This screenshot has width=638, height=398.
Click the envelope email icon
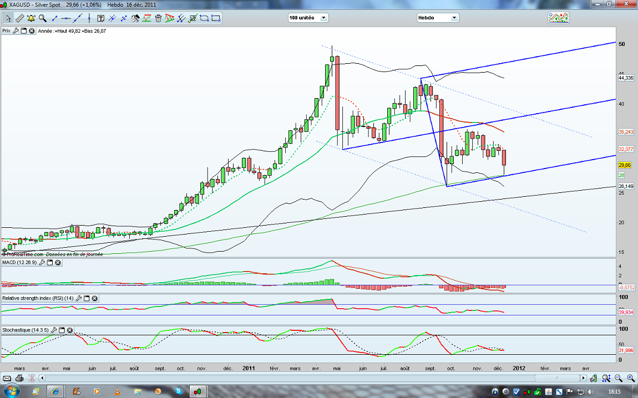pos(7,379)
